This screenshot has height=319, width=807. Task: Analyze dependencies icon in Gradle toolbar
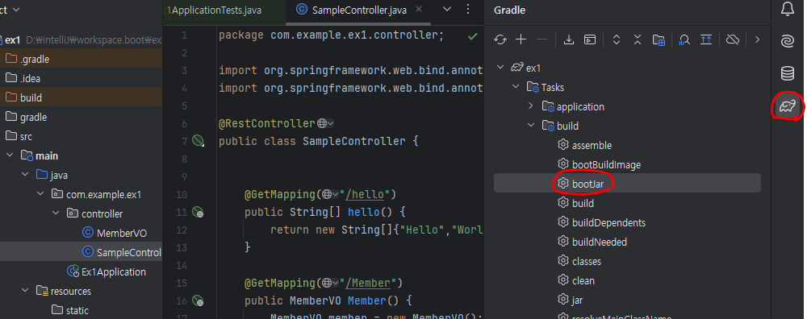(684, 39)
